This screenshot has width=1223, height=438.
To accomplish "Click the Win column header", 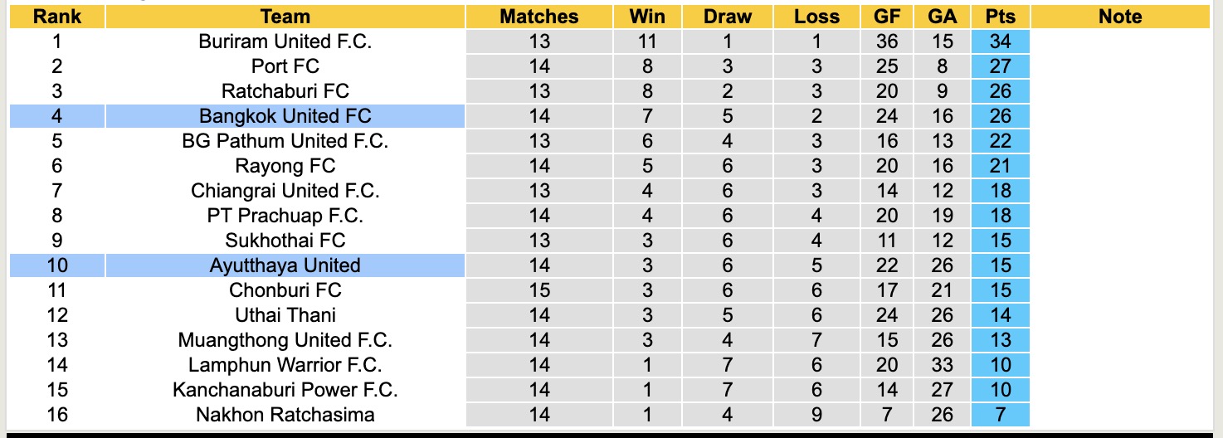I will 647,17.
